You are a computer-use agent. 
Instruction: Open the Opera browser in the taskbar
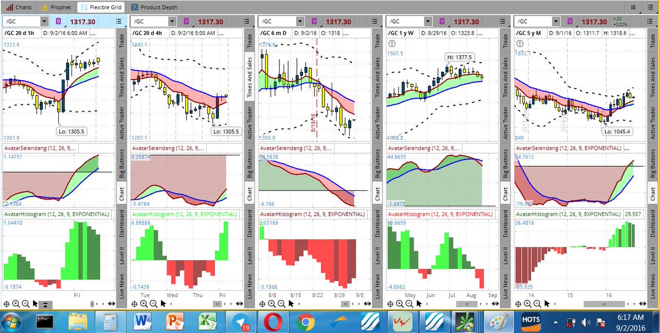273,321
